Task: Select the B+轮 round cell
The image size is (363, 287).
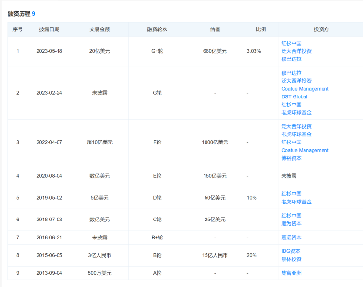Action: point(157,238)
